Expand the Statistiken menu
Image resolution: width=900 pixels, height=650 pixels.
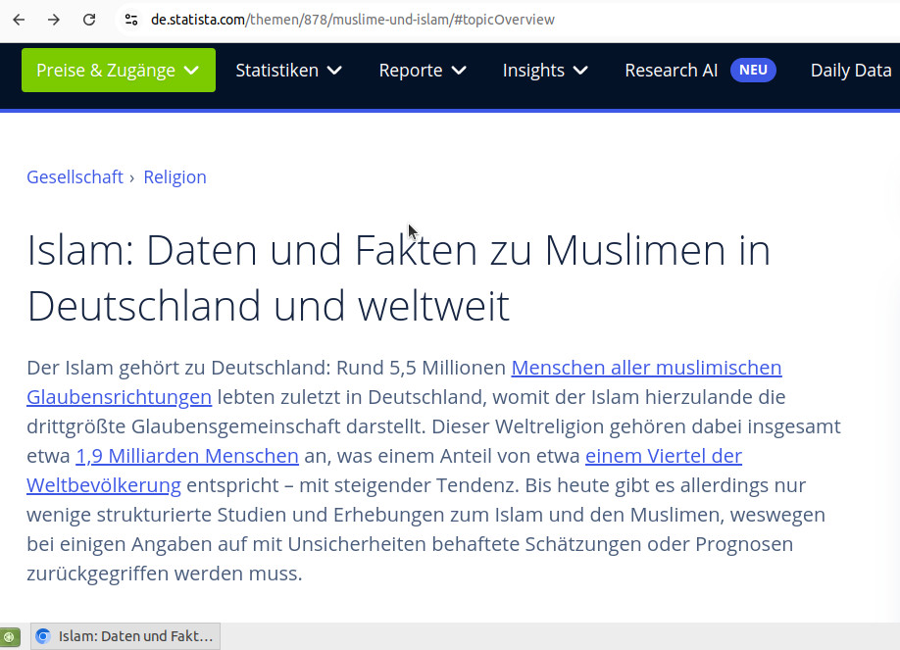point(288,70)
